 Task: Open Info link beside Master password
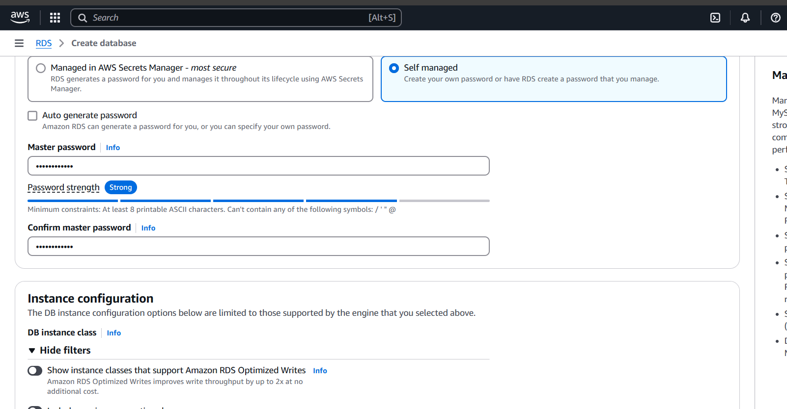(113, 148)
